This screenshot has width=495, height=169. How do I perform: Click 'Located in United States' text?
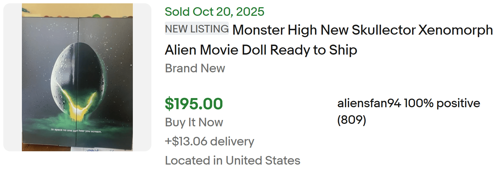point(232,160)
